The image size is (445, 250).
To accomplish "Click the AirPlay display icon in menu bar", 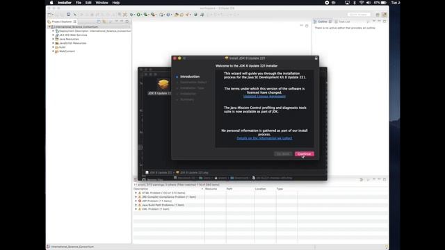I will tap(347, 3).
